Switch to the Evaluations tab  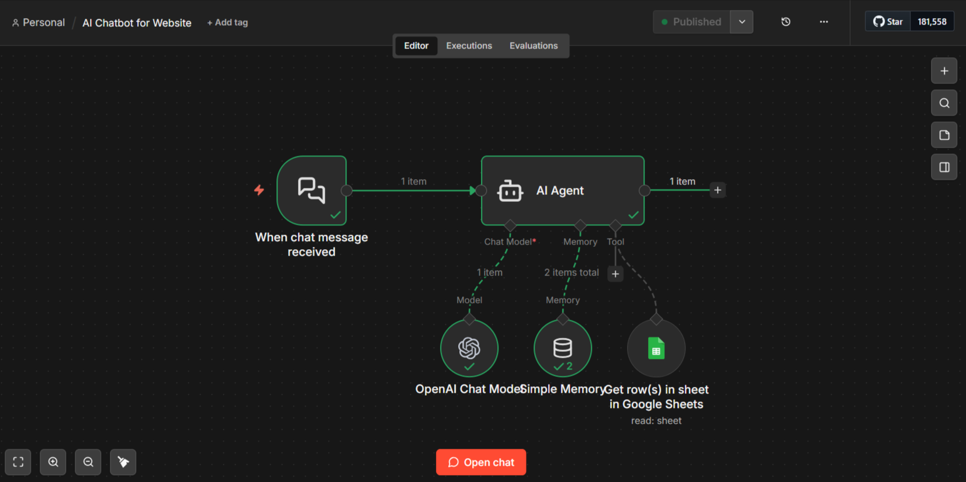[533, 46]
